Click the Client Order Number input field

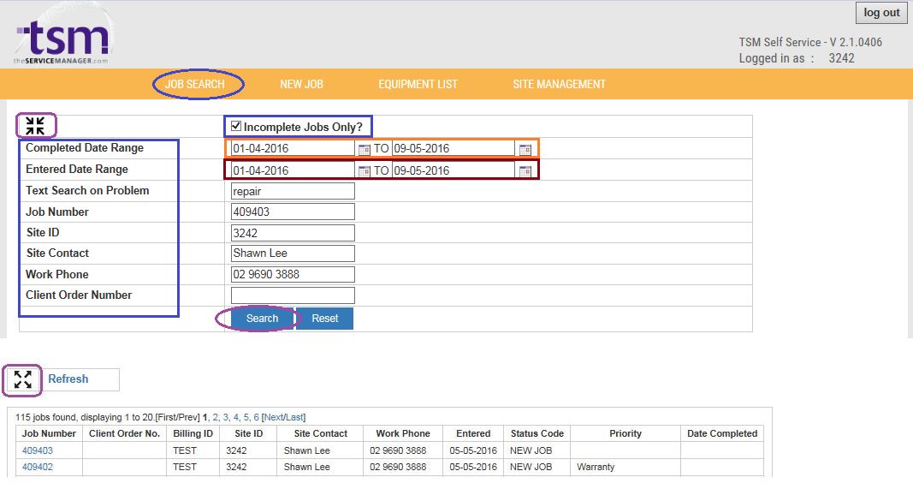tap(293, 295)
